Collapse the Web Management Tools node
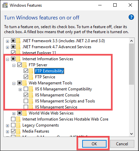139x151 pixels. (x=14, y=84)
